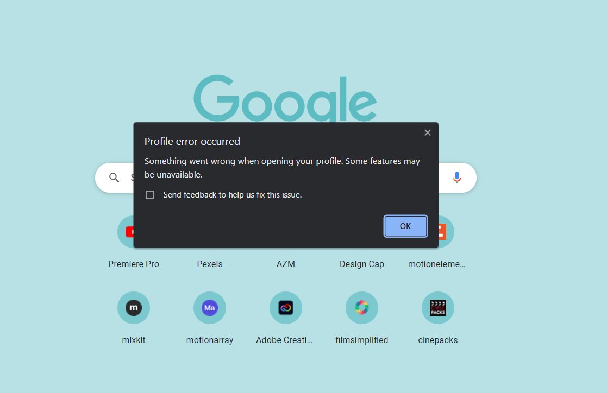The height and width of the screenshot is (393, 607).
Task: Open the Design Cap shortcut
Action: pyautogui.click(x=362, y=231)
